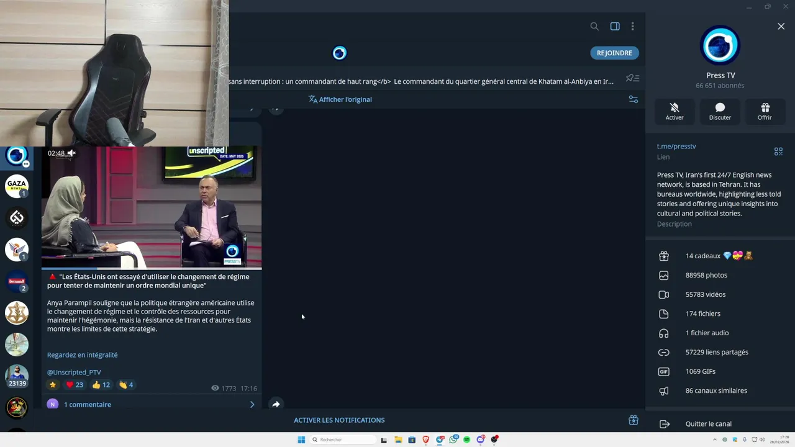Open the 1 fichier audio section

[x=720, y=333]
